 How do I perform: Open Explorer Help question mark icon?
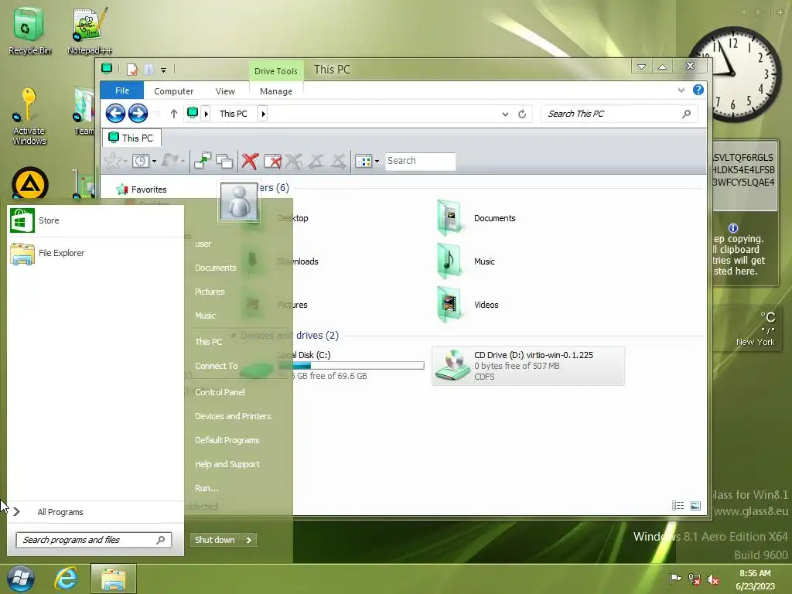pyautogui.click(x=698, y=90)
